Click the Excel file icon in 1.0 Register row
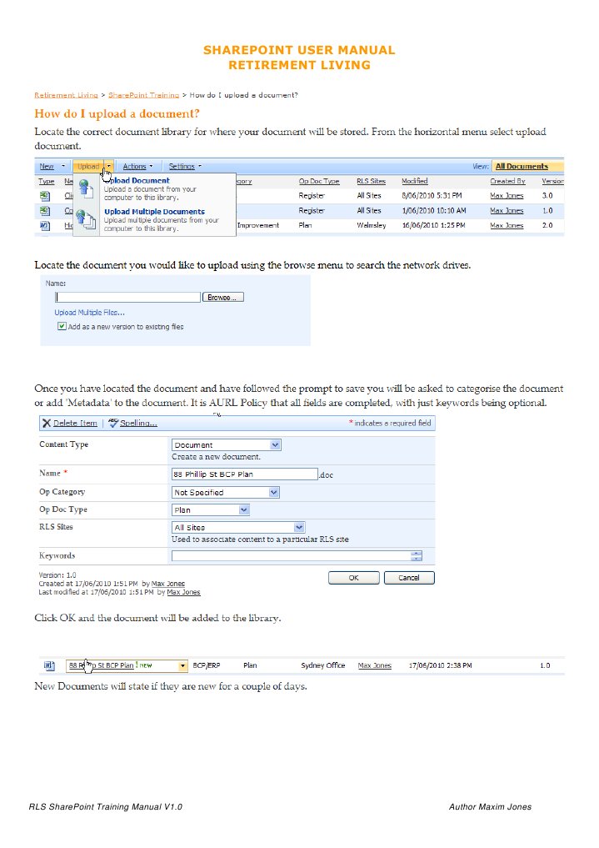Viewport: 599px width, 848px height. click(45, 210)
